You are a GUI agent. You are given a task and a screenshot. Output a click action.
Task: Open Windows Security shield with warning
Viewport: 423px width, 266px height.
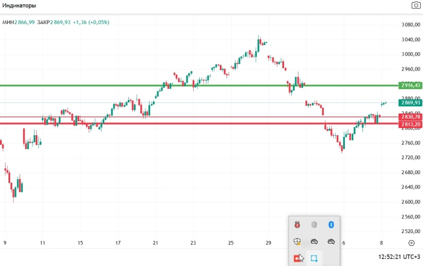pos(298,242)
